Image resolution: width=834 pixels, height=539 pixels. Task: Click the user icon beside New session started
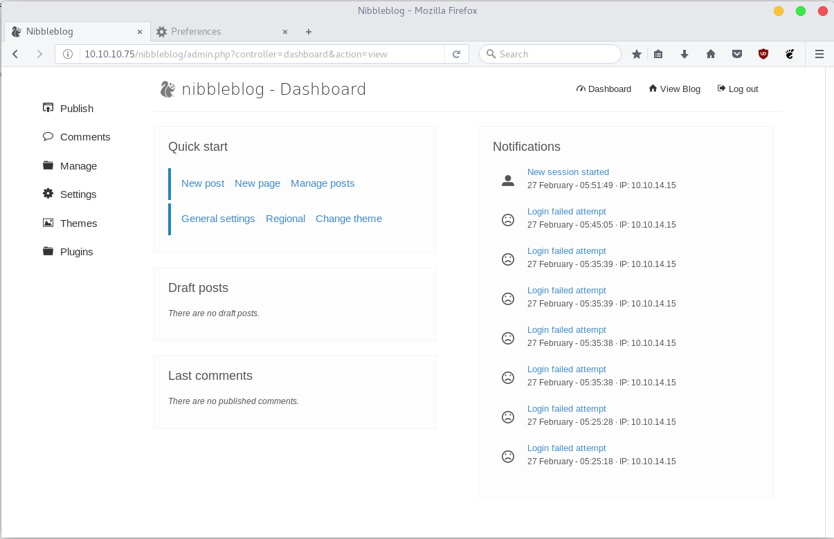508,181
